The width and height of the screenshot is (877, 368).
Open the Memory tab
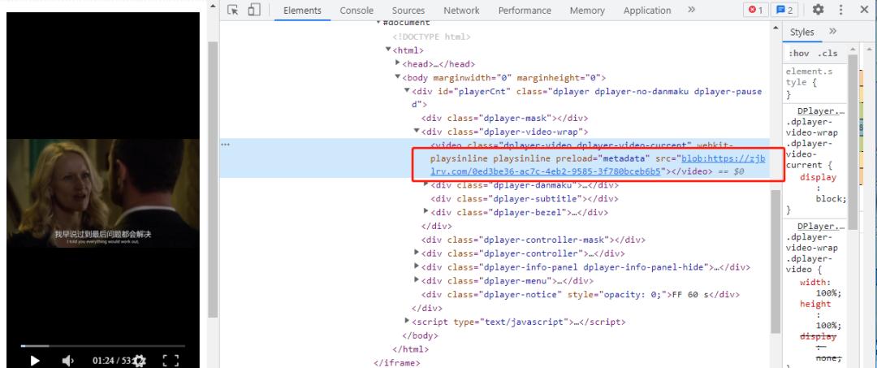click(587, 11)
